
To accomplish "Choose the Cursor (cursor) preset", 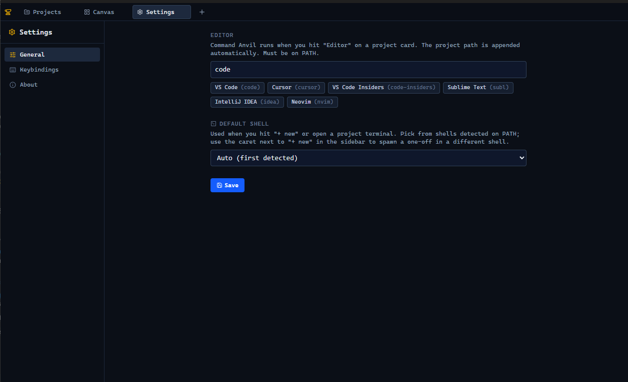I will 296,88.
